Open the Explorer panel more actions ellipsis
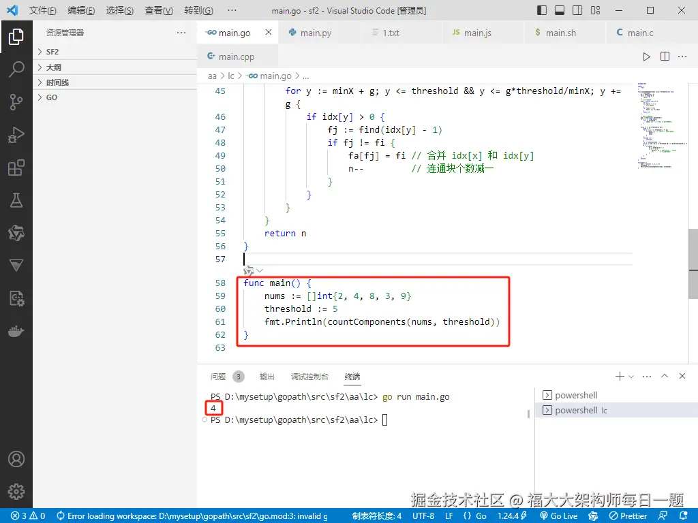The image size is (698, 523). pos(181,33)
